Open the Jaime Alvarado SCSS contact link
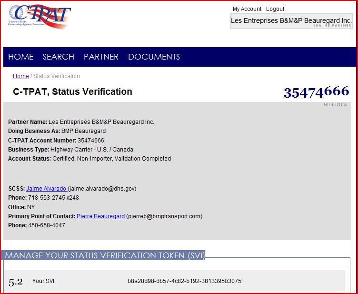Screen dimensions: 358x294 pyautogui.click(x=47, y=189)
